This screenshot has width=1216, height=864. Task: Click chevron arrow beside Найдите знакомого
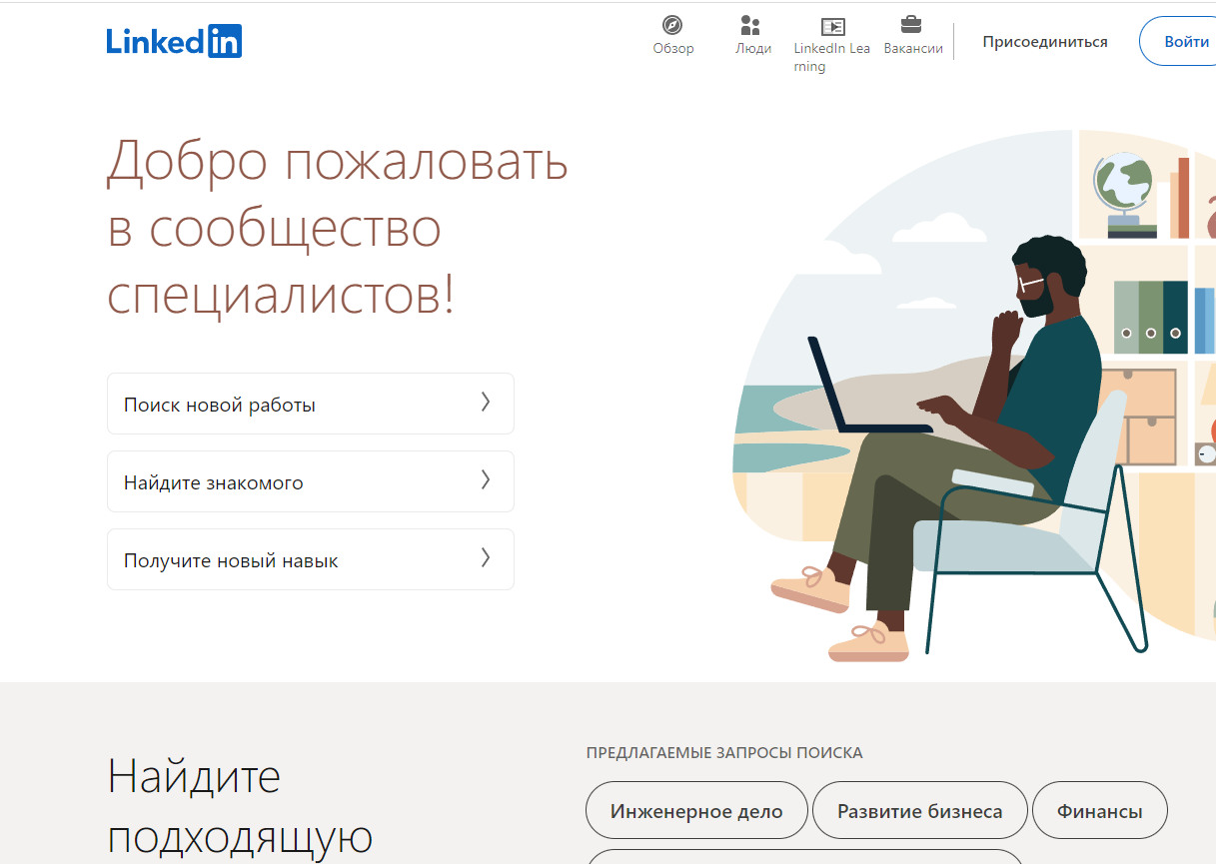(x=486, y=480)
